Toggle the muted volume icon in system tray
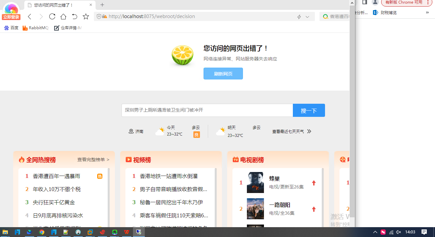This screenshot has width=435, height=237. (399, 232)
